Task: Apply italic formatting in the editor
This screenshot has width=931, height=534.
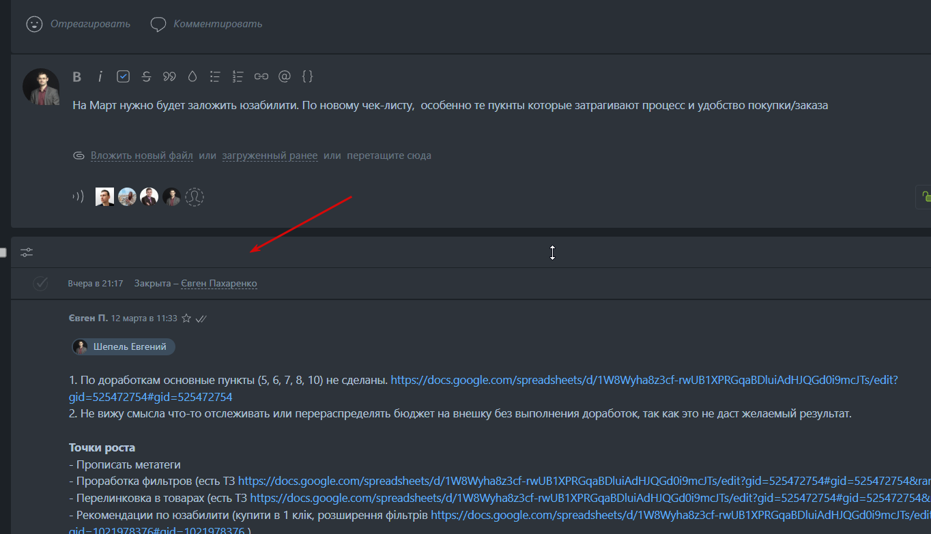Action: point(100,76)
